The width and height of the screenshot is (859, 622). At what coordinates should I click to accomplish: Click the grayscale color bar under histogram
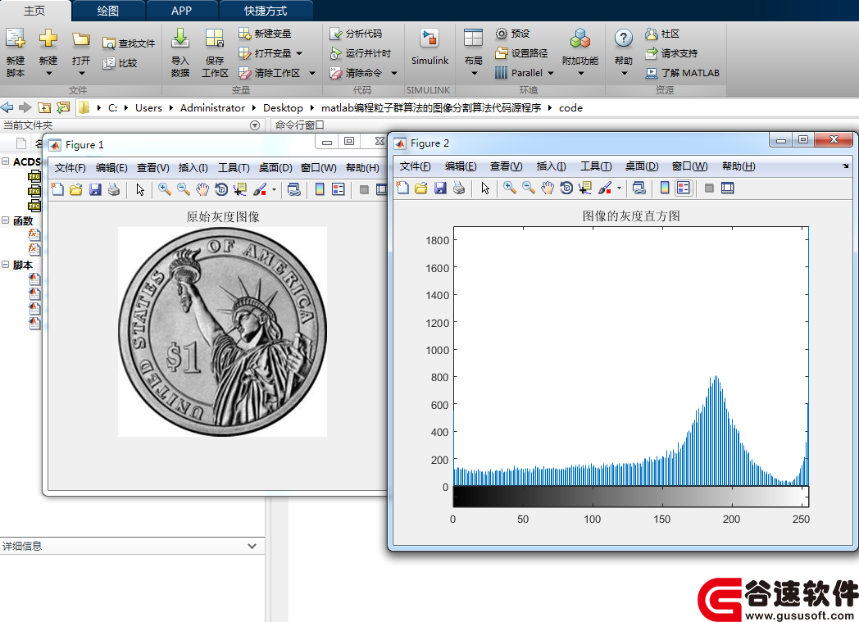pos(630,496)
